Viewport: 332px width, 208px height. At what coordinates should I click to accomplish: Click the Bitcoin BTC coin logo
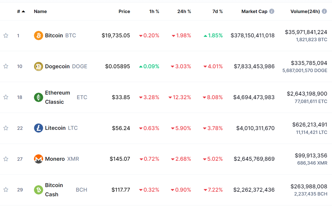tap(38, 35)
